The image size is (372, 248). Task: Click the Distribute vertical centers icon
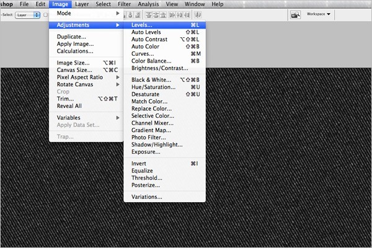pos(156,15)
